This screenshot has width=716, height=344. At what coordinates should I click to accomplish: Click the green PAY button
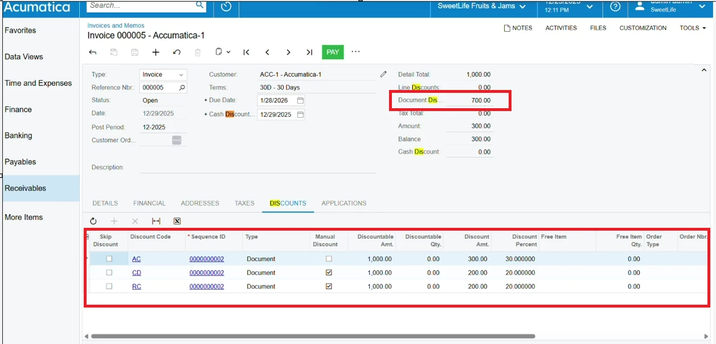pos(333,52)
